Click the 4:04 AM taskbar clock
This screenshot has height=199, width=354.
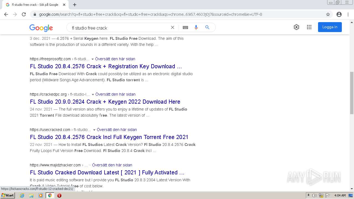click(x=340, y=195)
